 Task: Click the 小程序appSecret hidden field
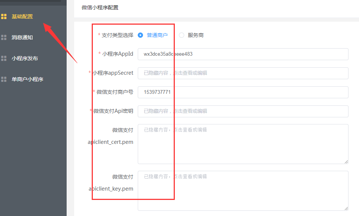click(243, 73)
